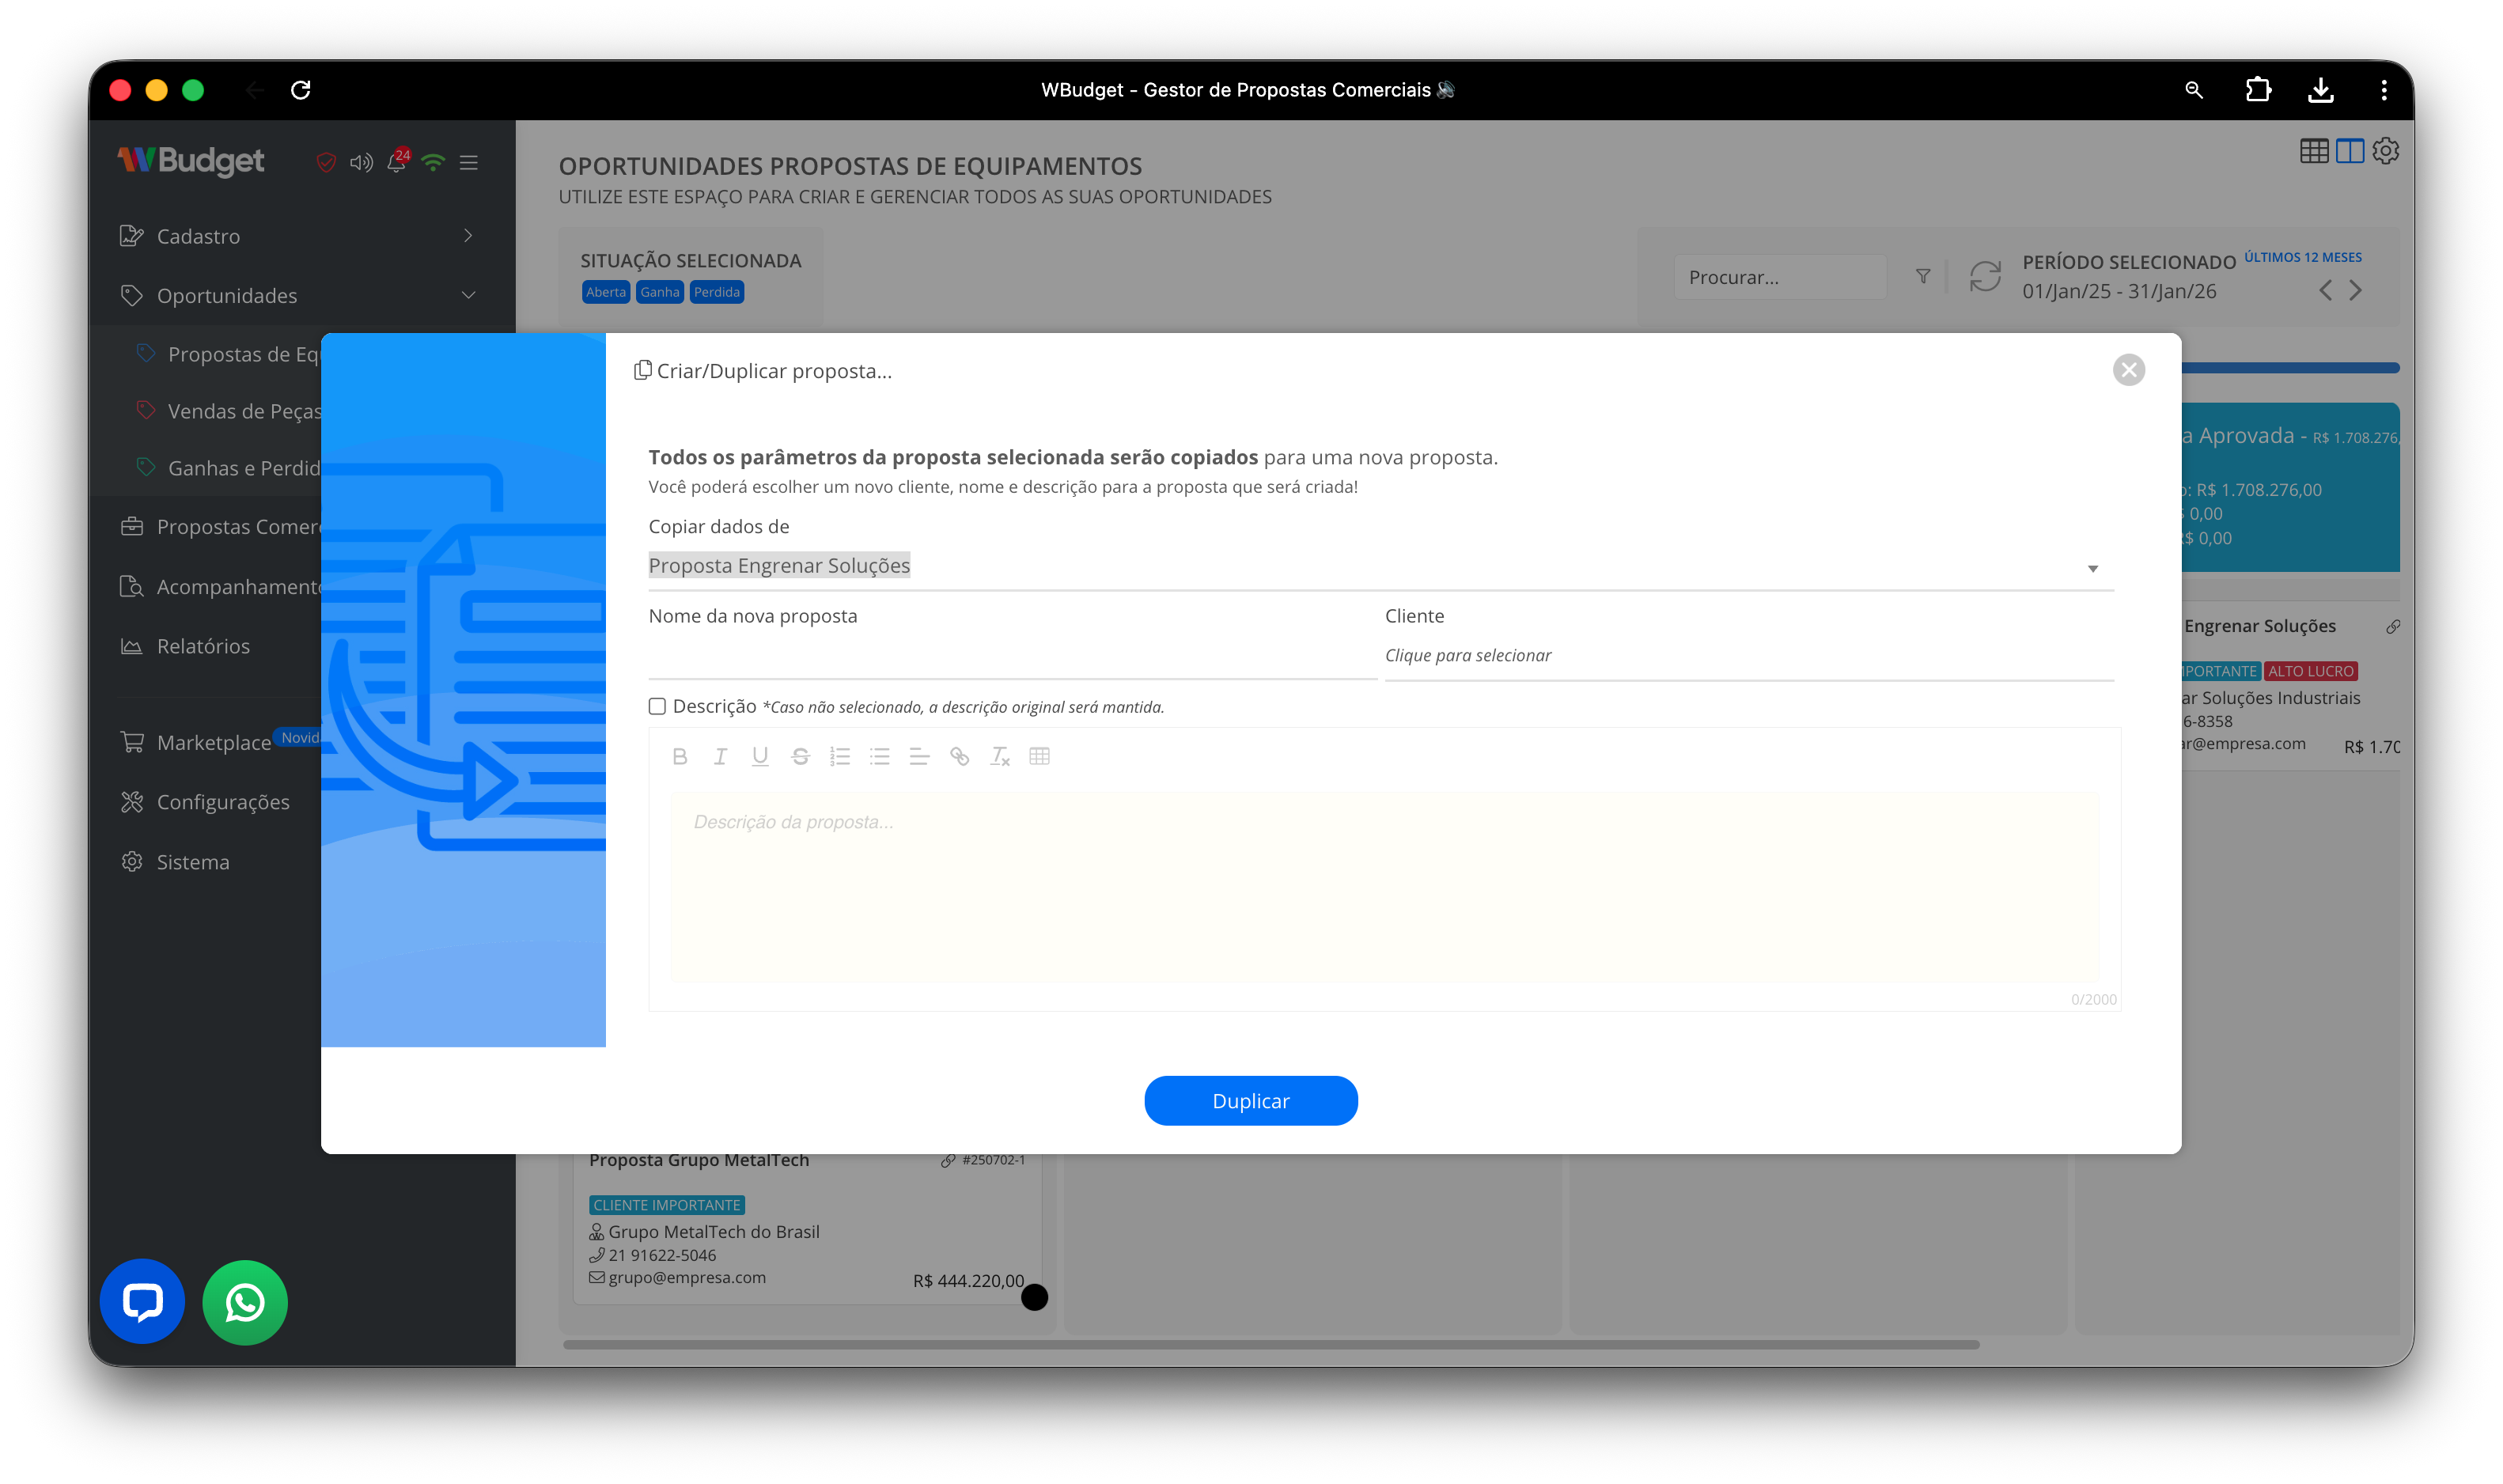Viewport: 2503px width, 1484px height.
Task: Open the Copiar dados de dropdown
Action: (x=1380, y=566)
